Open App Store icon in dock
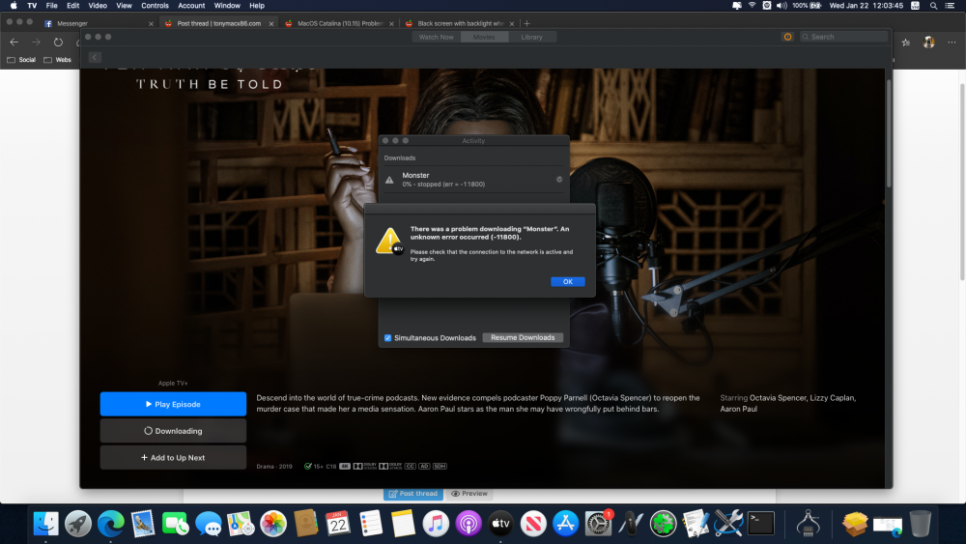This screenshot has width=966, height=544. pyautogui.click(x=565, y=524)
